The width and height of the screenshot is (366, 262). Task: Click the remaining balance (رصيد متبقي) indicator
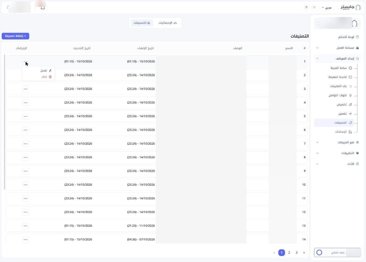point(337,252)
